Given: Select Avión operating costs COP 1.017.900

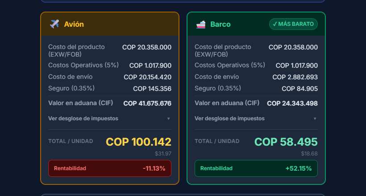Looking at the screenshot, I should point(150,66).
